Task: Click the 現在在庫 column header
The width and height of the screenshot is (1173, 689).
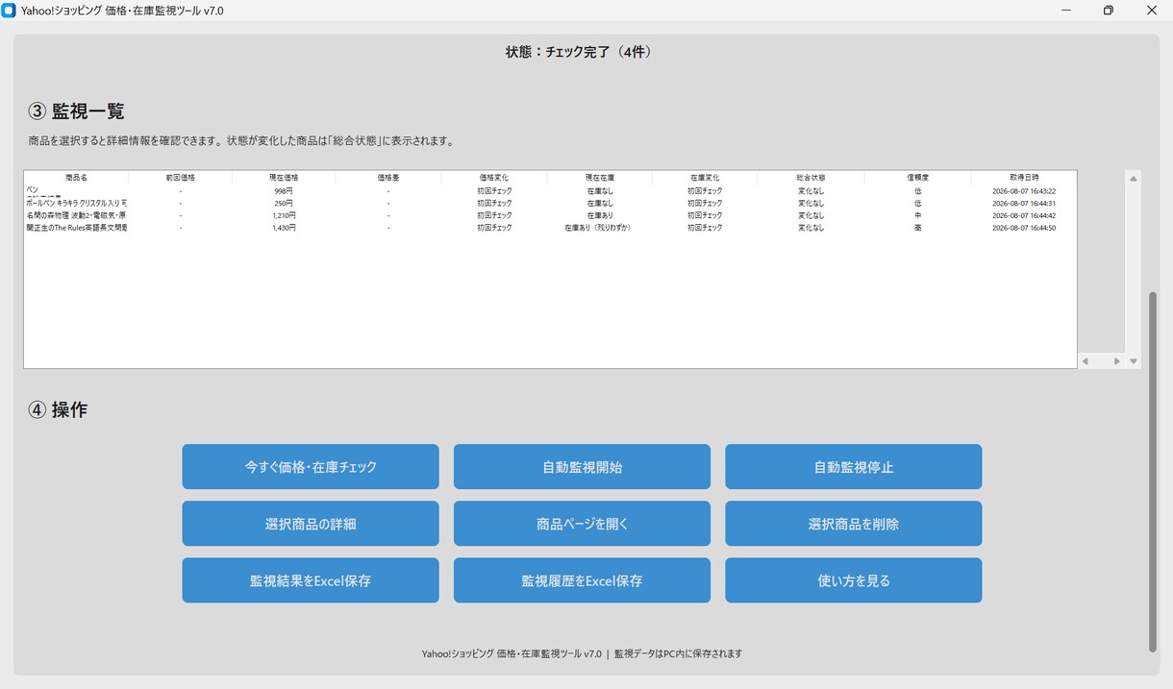Action: (x=599, y=178)
